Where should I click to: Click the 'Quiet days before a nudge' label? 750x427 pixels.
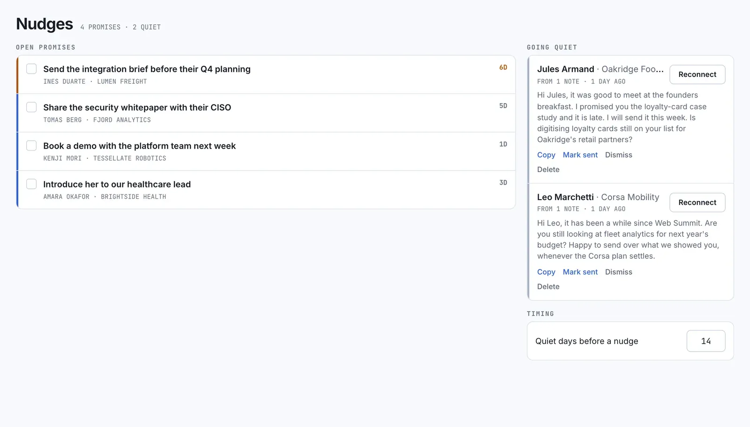pyautogui.click(x=586, y=341)
